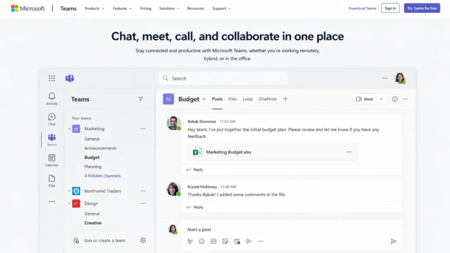
Task: Open the app launcher grid icon
Action: [x=52, y=78]
